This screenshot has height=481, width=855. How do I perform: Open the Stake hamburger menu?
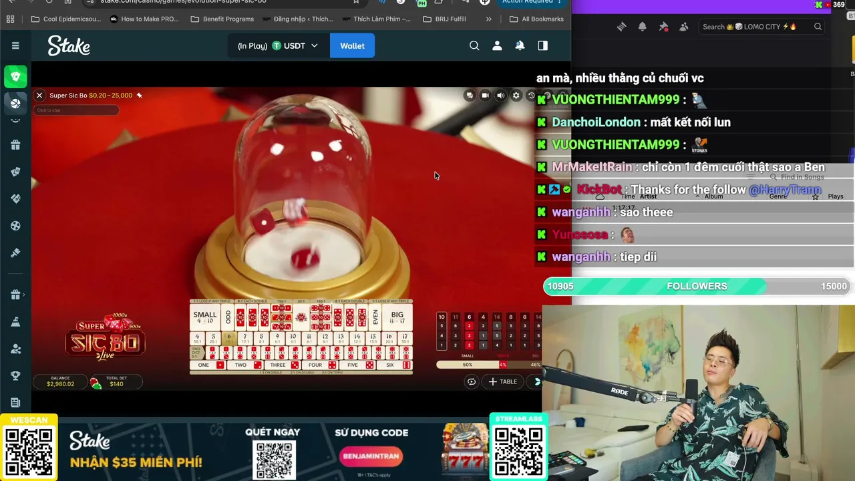[x=15, y=45]
